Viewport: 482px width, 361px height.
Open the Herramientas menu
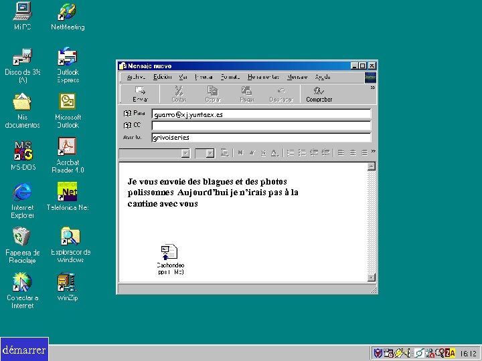(264, 77)
